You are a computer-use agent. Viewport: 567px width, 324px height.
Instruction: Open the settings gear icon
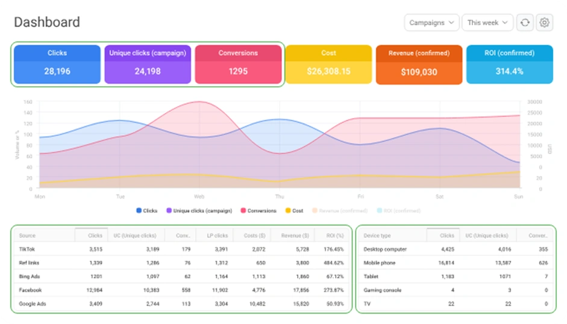tap(545, 23)
